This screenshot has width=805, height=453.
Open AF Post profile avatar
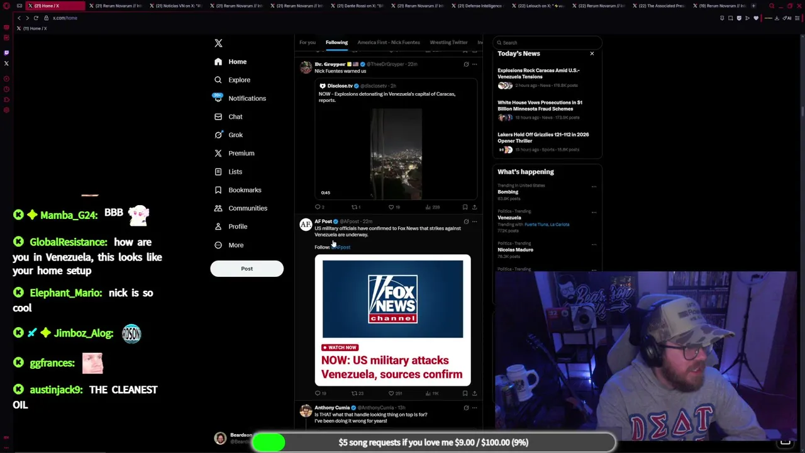306,224
